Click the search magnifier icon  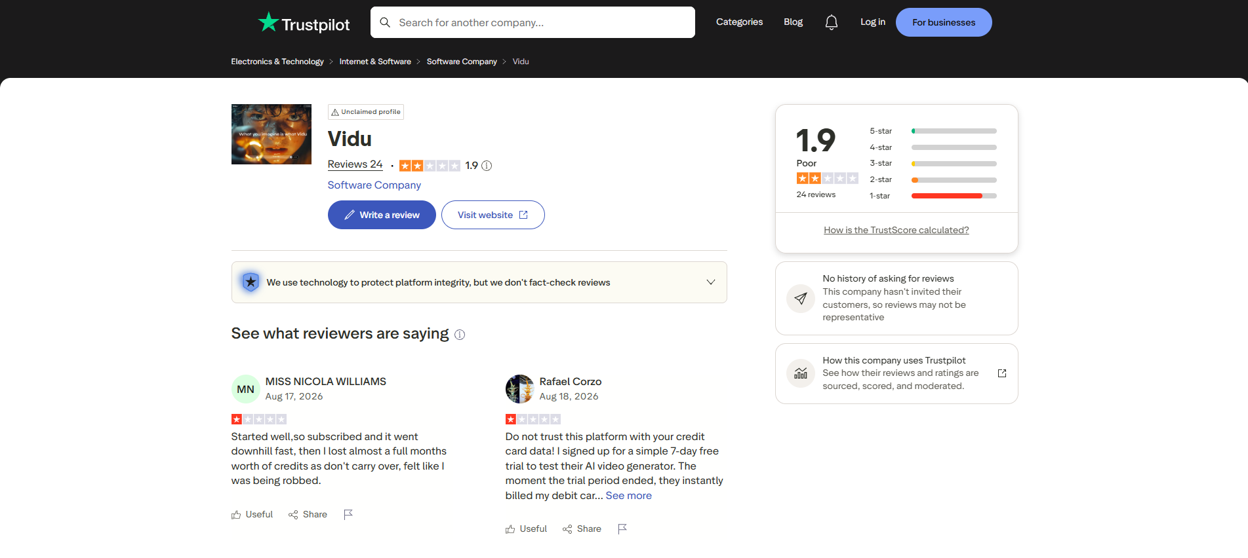pos(385,22)
